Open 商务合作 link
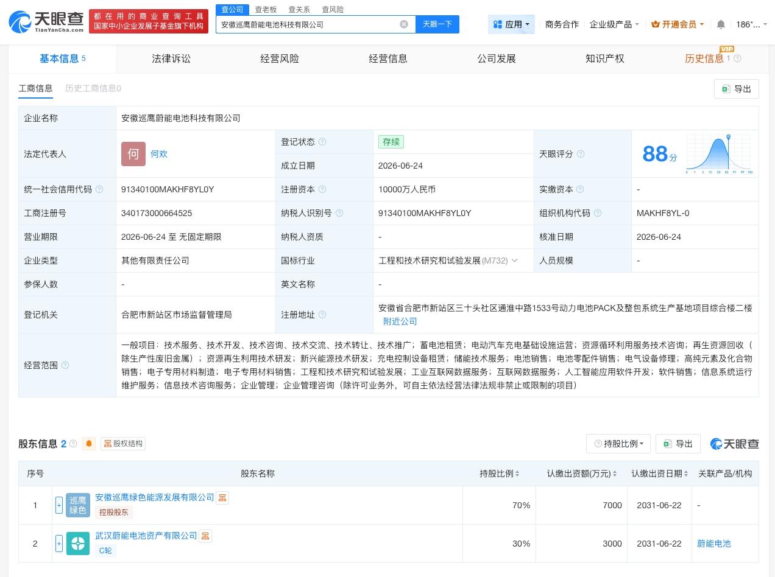775x577 pixels. 562,24
